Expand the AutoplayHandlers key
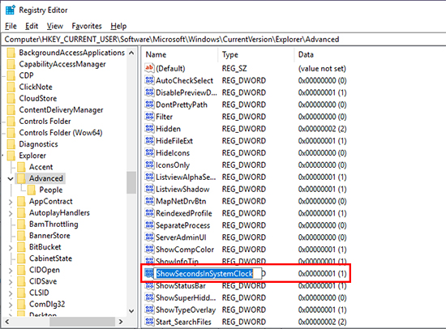The image size is (446, 329). click(x=11, y=213)
